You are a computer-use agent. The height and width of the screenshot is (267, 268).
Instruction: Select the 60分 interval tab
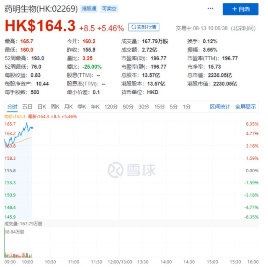pyautogui.click(x=128, y=106)
